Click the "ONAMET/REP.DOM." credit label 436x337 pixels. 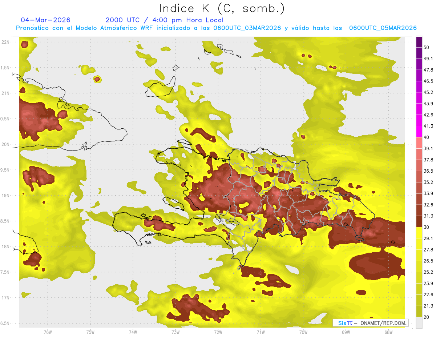pyautogui.click(x=383, y=323)
